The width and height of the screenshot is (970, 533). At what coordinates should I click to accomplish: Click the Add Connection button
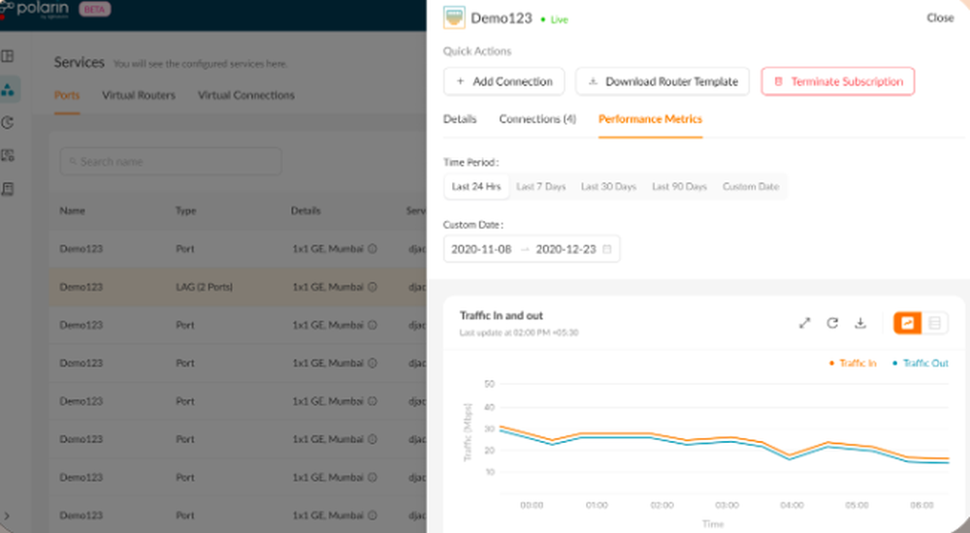504,81
